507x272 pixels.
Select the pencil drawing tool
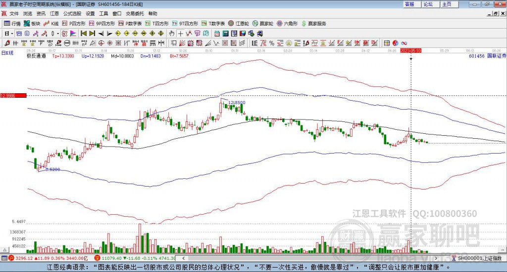coord(7,43)
